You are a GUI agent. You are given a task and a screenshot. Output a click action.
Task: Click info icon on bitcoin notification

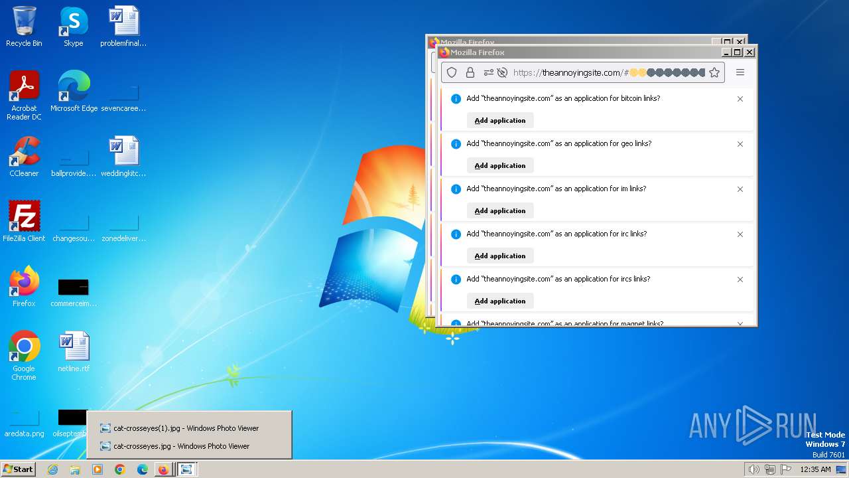[x=456, y=99]
